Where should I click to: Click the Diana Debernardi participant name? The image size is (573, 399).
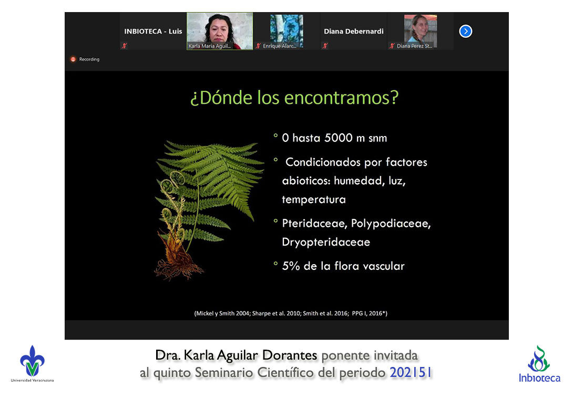tap(353, 31)
